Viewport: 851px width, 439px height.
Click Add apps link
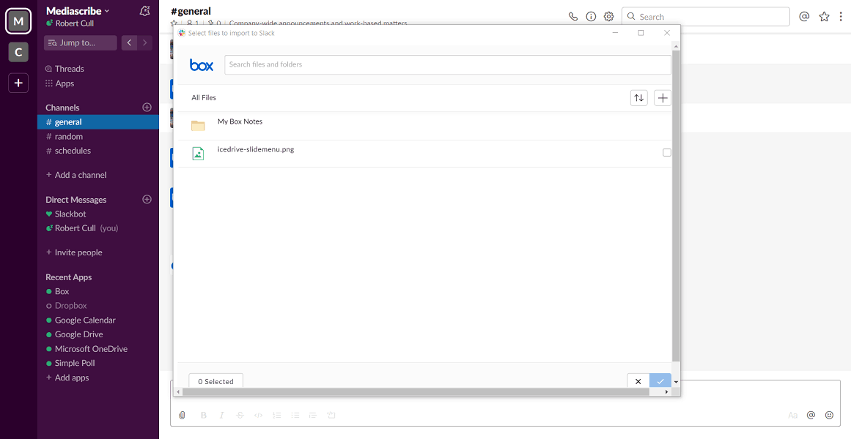(67, 378)
